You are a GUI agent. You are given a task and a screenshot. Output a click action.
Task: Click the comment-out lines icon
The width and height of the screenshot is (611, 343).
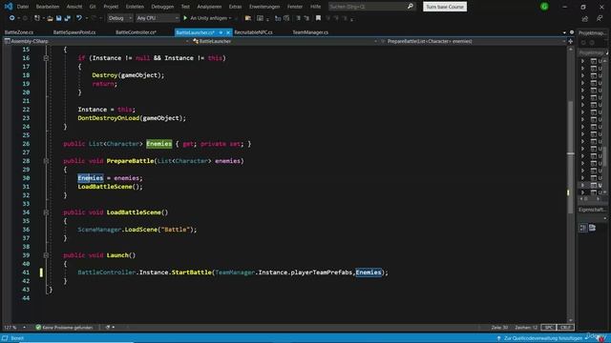[x=298, y=18]
